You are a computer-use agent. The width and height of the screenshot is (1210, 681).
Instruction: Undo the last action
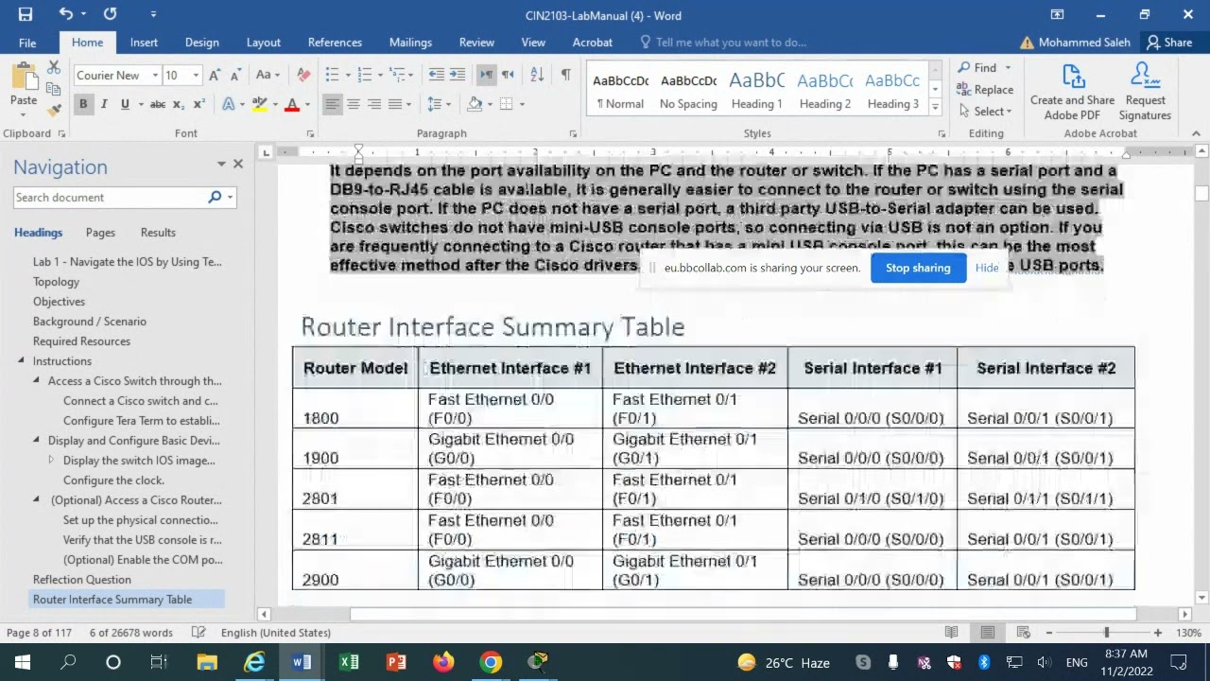(65, 14)
